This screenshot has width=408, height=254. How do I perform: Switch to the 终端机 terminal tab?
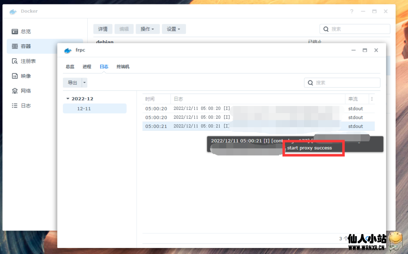[123, 66]
